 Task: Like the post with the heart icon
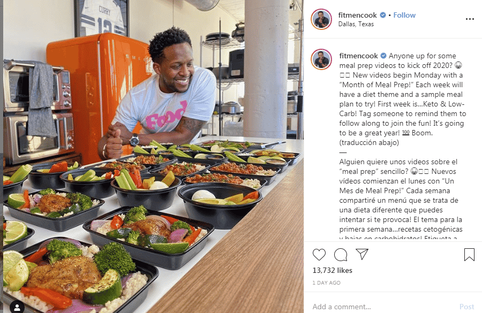click(319, 255)
